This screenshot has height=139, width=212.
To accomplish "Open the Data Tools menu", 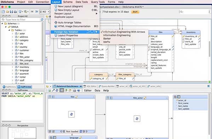I will (82, 2).
